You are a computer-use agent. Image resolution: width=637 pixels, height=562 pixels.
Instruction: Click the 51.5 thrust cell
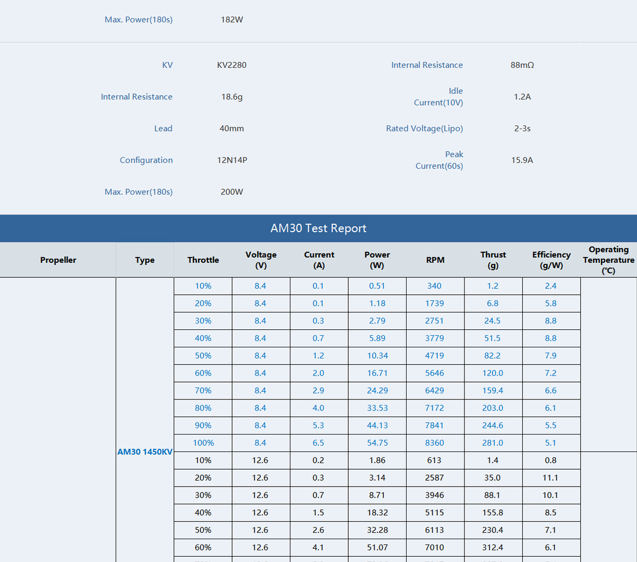493,338
